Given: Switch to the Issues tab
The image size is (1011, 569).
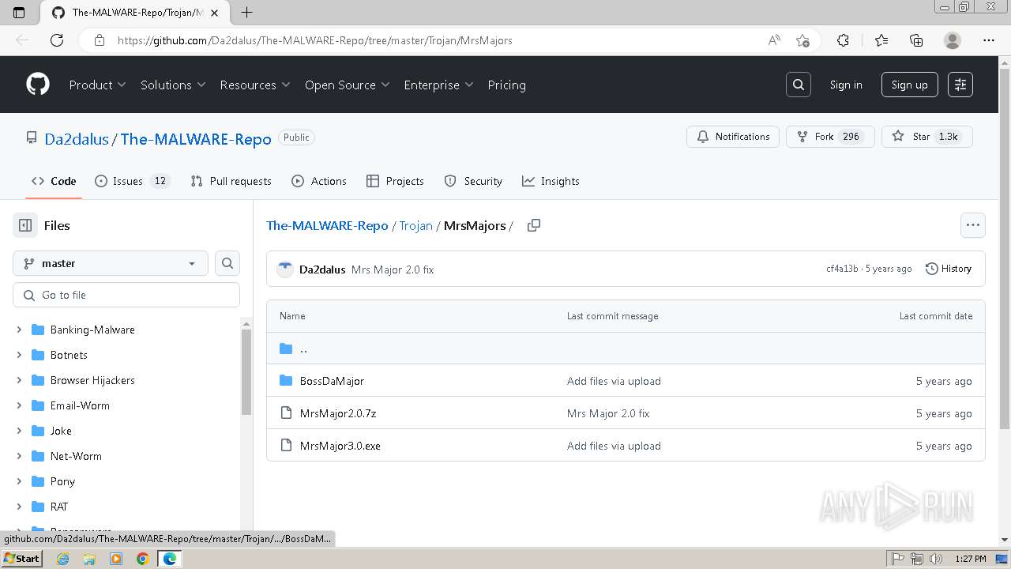Looking at the screenshot, I should [x=133, y=181].
